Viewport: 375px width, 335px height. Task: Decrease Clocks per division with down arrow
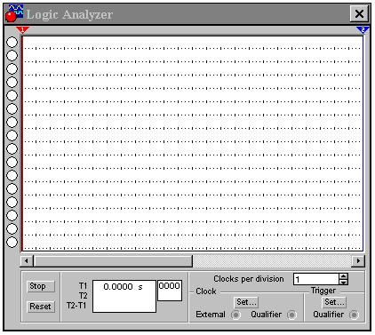click(x=344, y=283)
